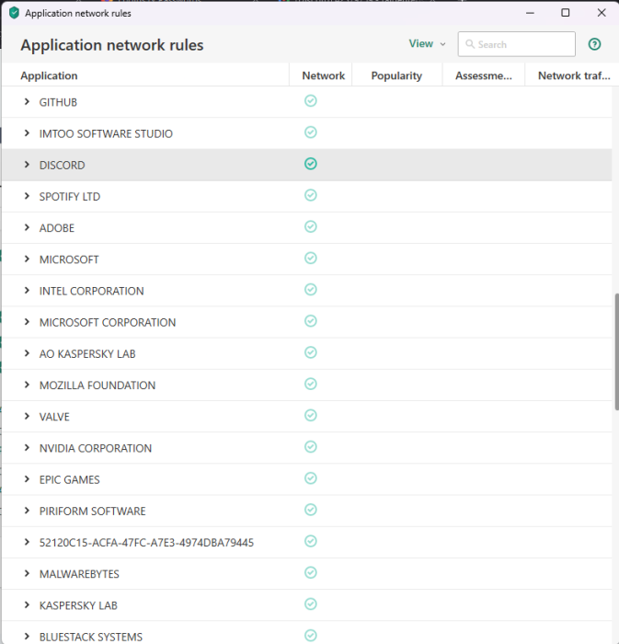Image resolution: width=619 pixels, height=644 pixels.
Task: Sort by Network column header
Action: (324, 75)
